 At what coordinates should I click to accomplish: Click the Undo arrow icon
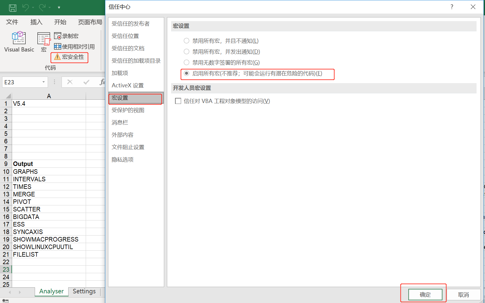(x=25, y=8)
